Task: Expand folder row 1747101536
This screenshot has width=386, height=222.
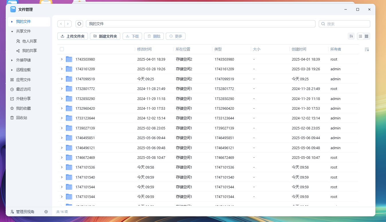Action: [62, 167]
